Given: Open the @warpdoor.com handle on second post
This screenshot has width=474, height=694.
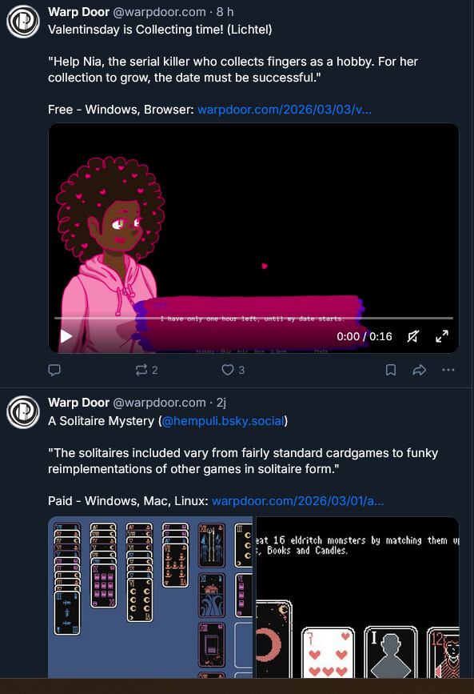Looking at the screenshot, I should (160, 403).
